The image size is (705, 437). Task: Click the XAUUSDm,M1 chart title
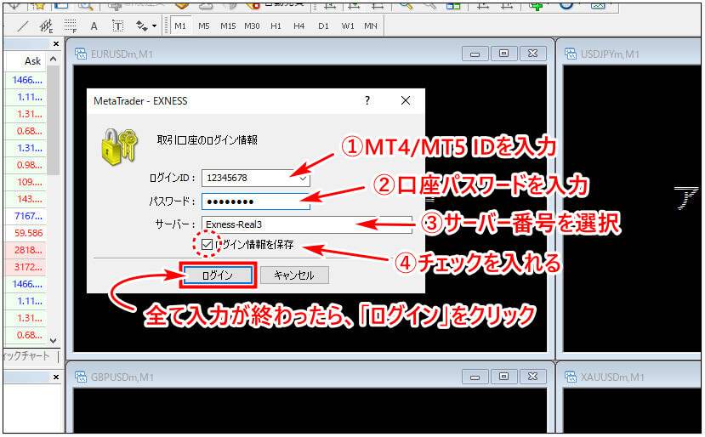pyautogui.click(x=612, y=377)
